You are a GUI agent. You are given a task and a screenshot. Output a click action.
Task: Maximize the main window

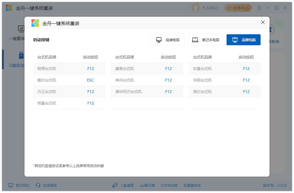[x=277, y=8]
